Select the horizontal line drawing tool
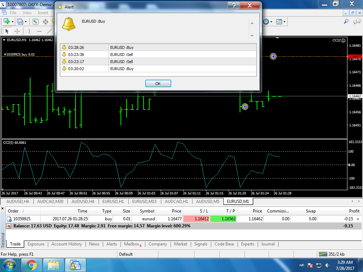This screenshot has height=272, width=363. 39,31
